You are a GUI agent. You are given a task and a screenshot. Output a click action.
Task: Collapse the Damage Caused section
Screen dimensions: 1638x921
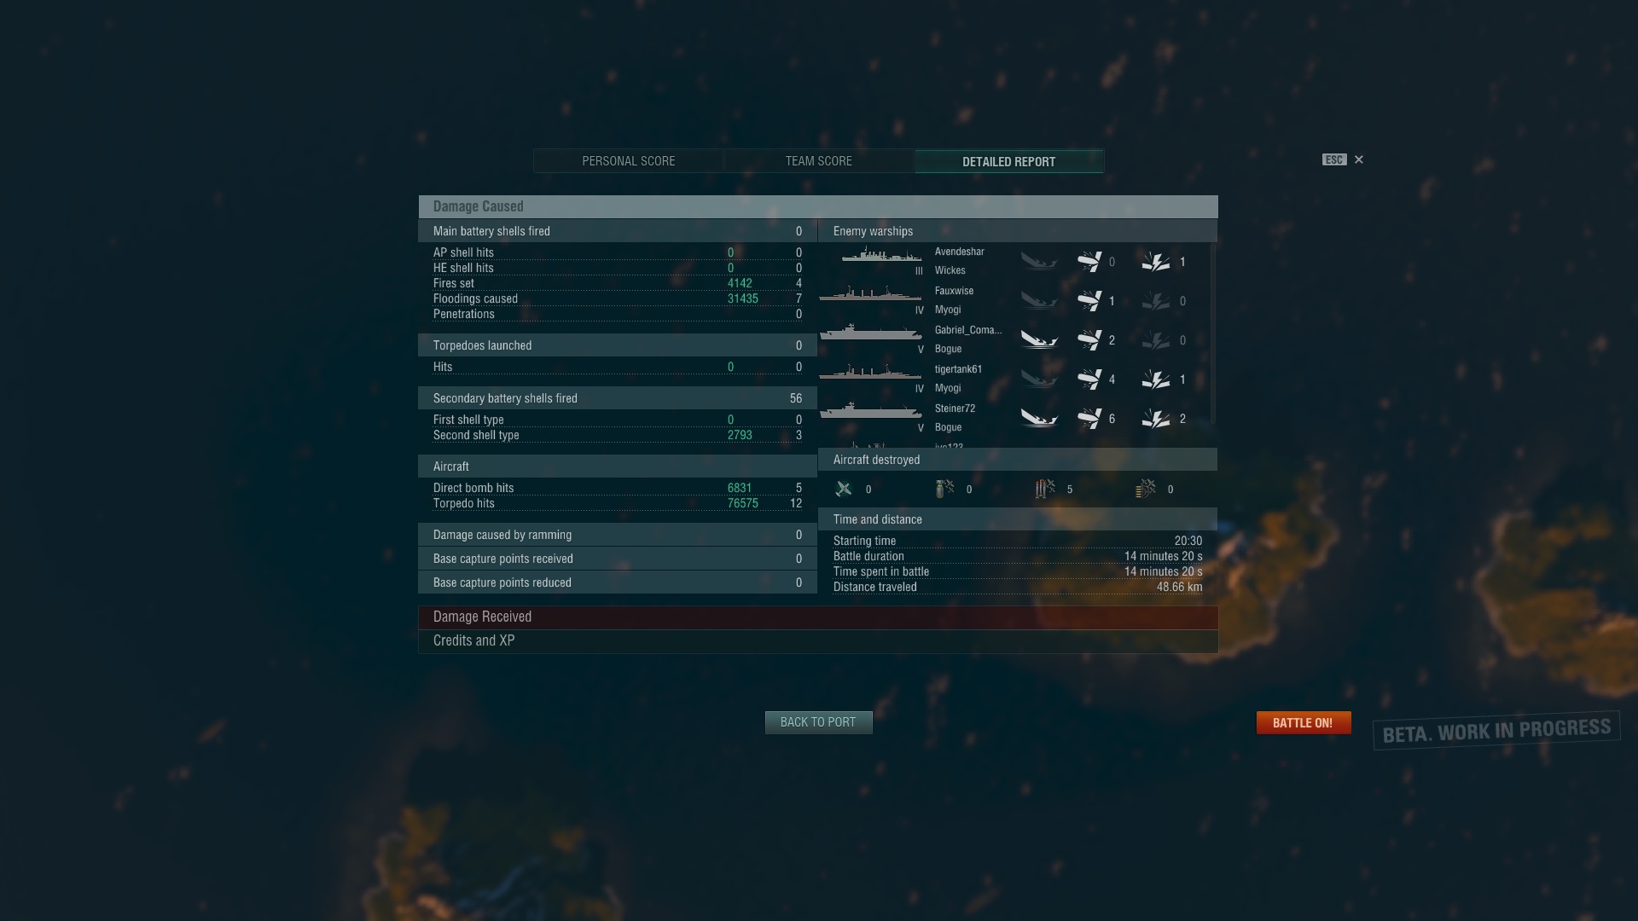point(818,206)
